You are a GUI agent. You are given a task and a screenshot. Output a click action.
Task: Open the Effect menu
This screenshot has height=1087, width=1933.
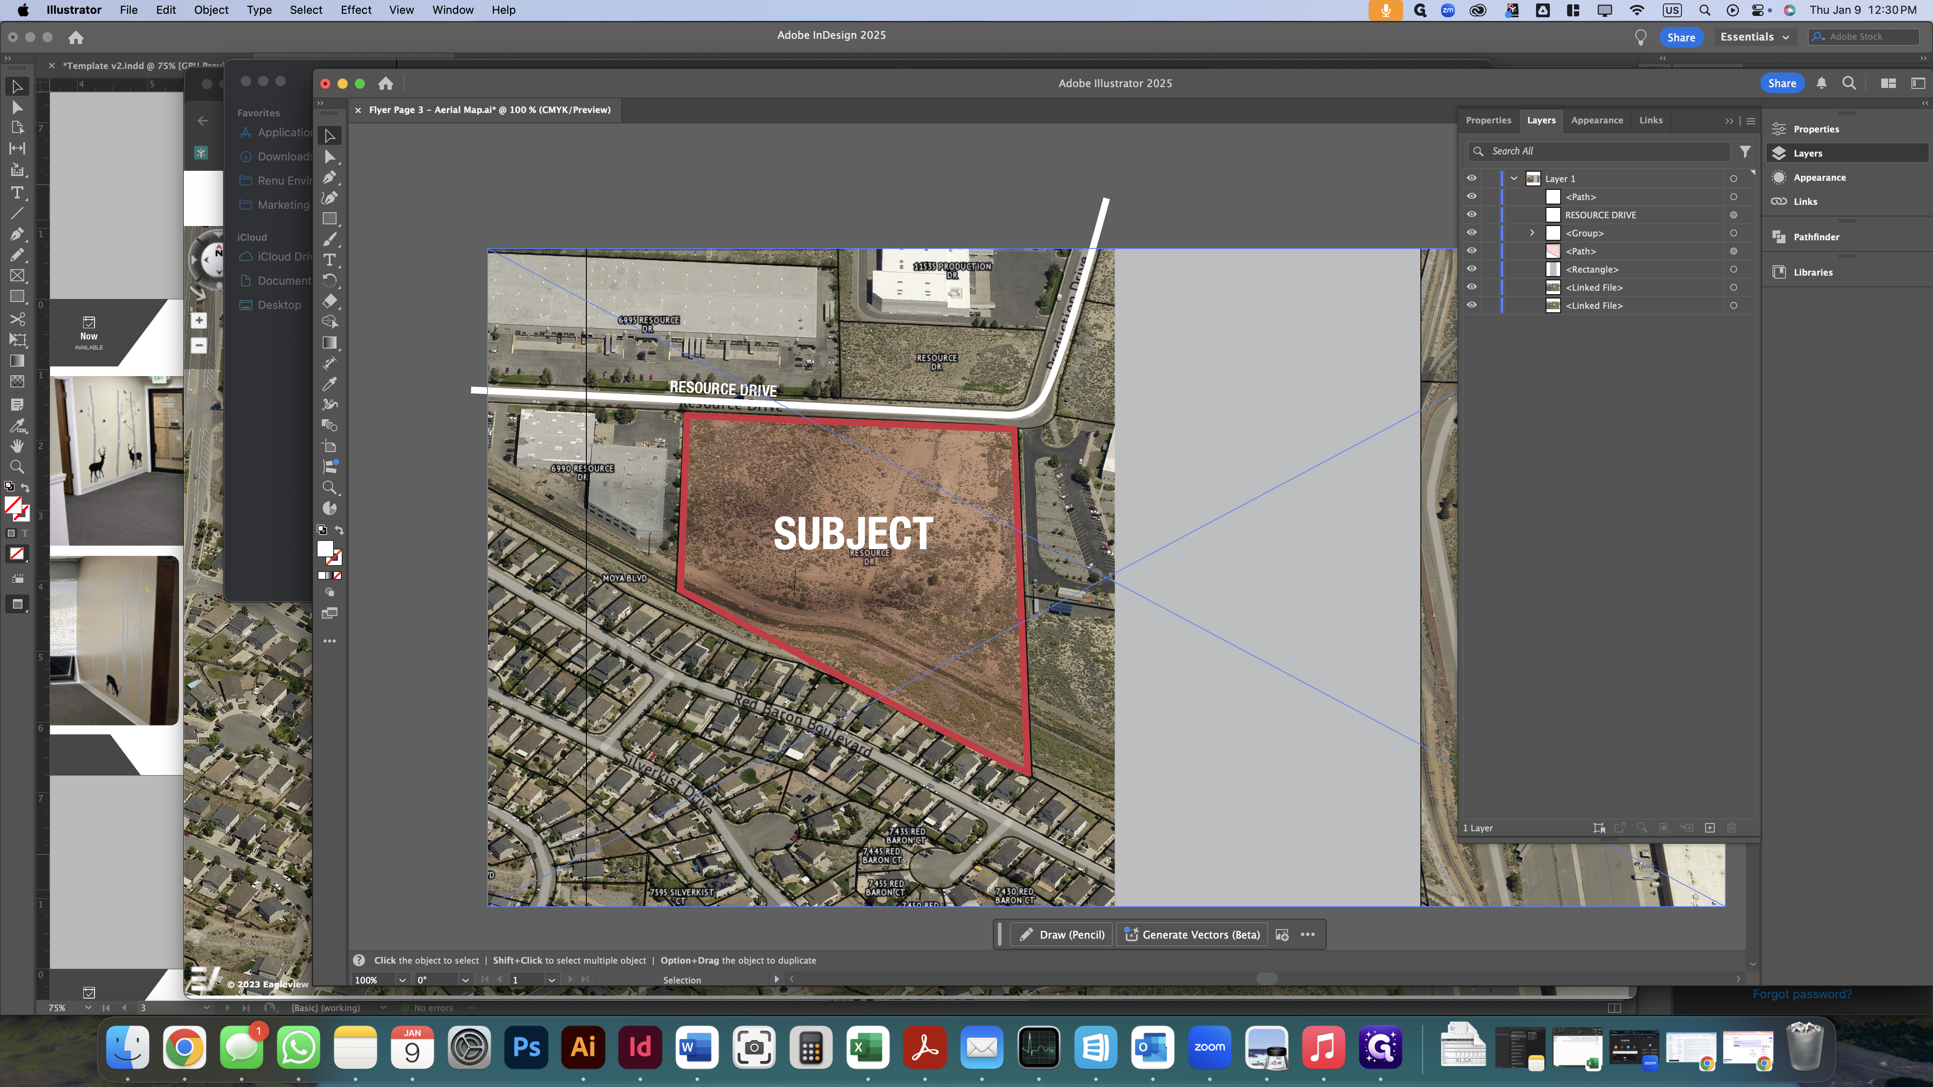pos(356,10)
